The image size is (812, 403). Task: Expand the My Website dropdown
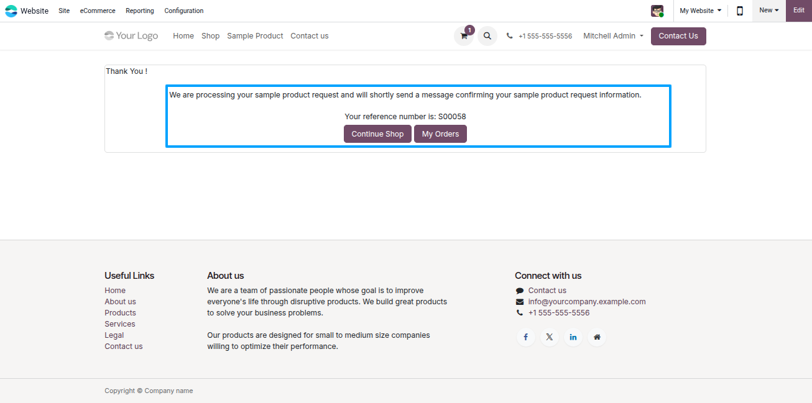701,11
